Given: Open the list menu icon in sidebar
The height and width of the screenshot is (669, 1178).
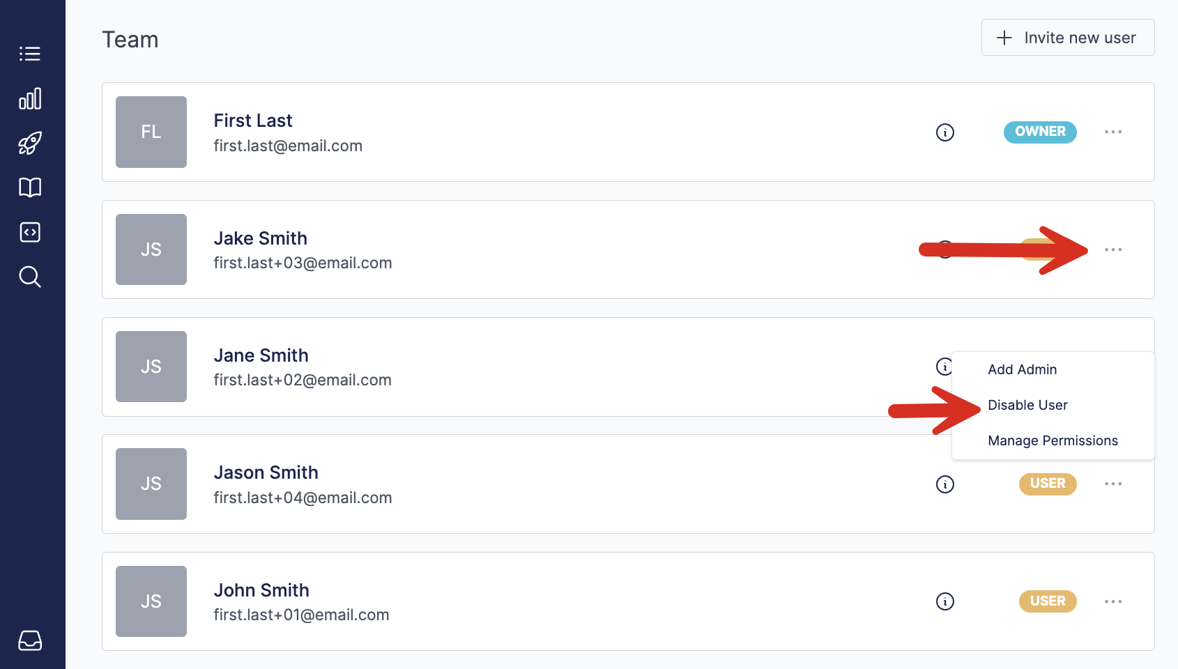Looking at the screenshot, I should tap(30, 54).
